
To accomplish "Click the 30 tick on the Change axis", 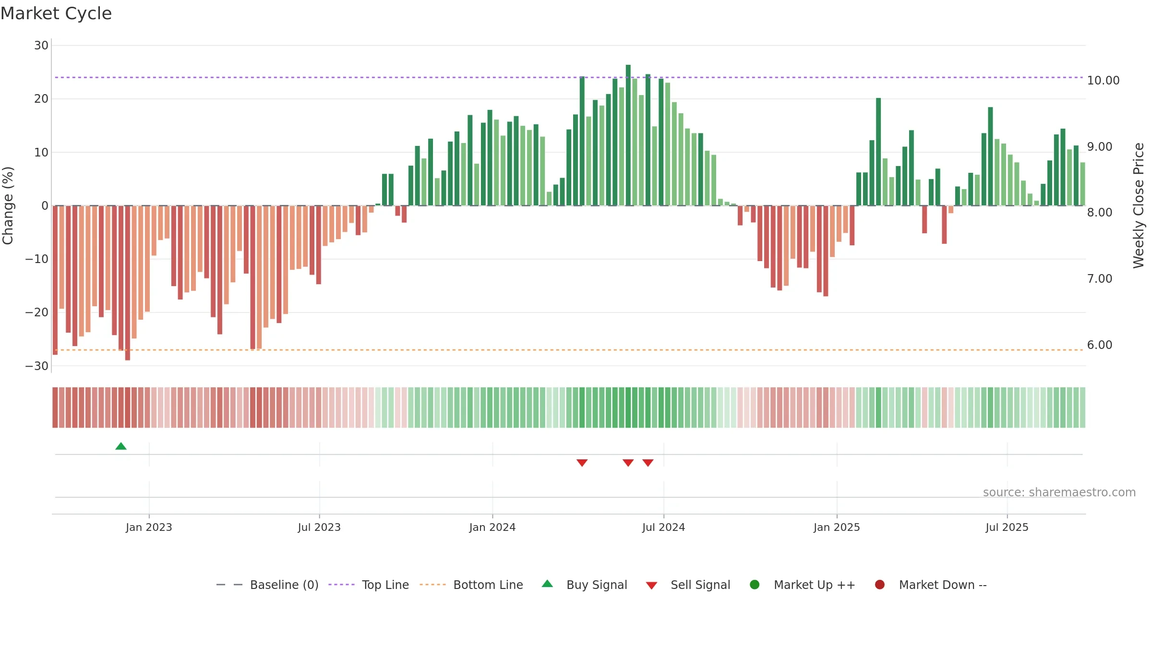I will 41,46.
